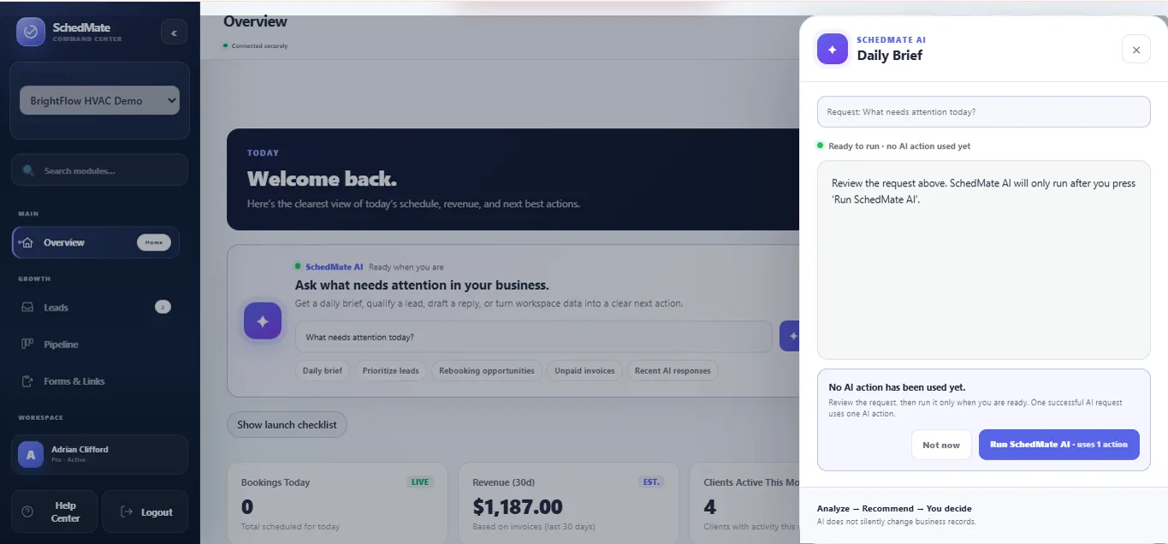Click the Clients Active value 4
Viewport: 1168px width, 544px height.
[710, 507]
